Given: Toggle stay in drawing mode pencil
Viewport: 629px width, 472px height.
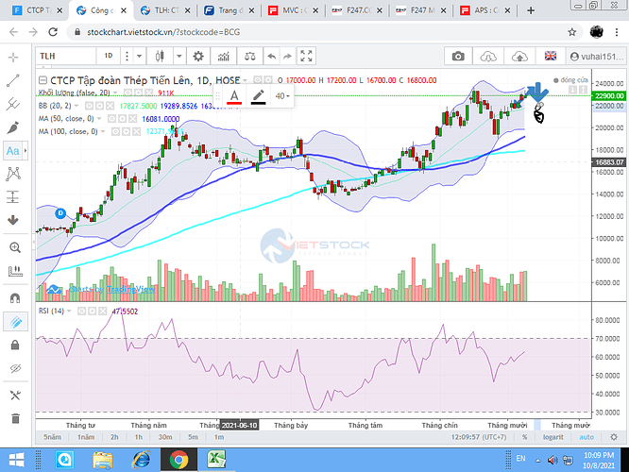Looking at the screenshot, I should pyautogui.click(x=15, y=322).
